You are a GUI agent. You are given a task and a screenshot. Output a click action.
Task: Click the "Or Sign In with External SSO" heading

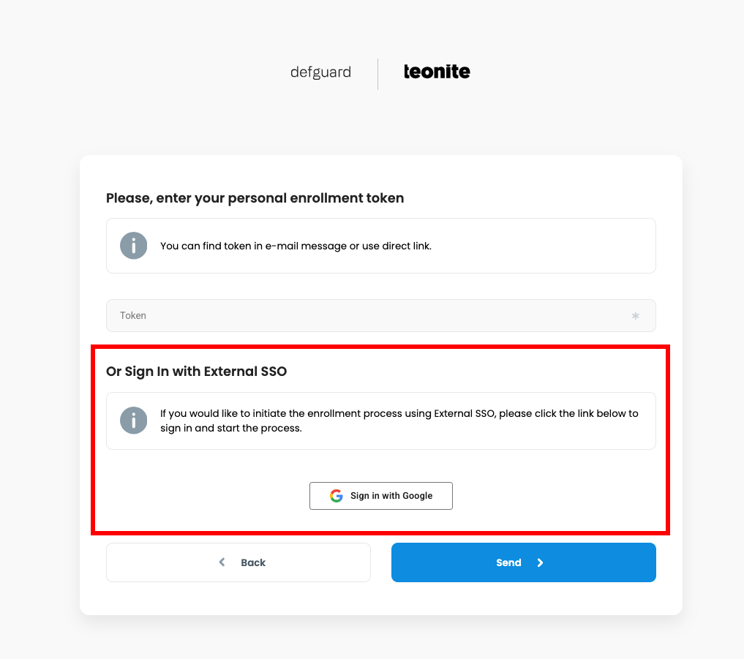(x=196, y=372)
